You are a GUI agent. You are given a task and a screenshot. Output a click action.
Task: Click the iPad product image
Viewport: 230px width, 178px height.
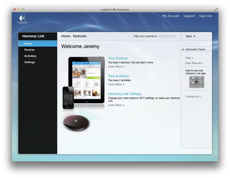[86, 80]
